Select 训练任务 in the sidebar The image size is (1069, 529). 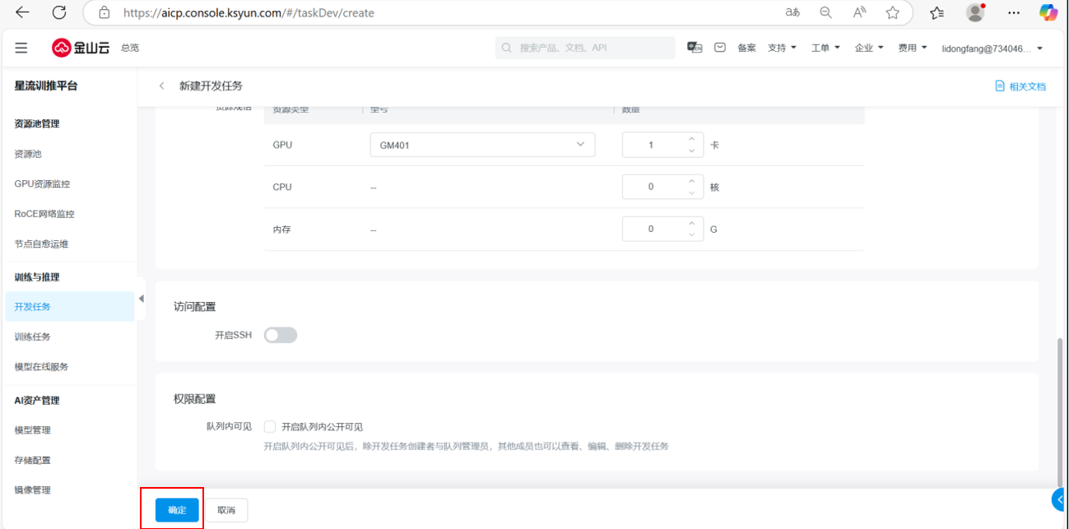pos(33,336)
